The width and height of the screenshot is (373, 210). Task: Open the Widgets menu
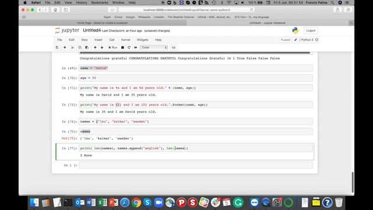click(142, 40)
